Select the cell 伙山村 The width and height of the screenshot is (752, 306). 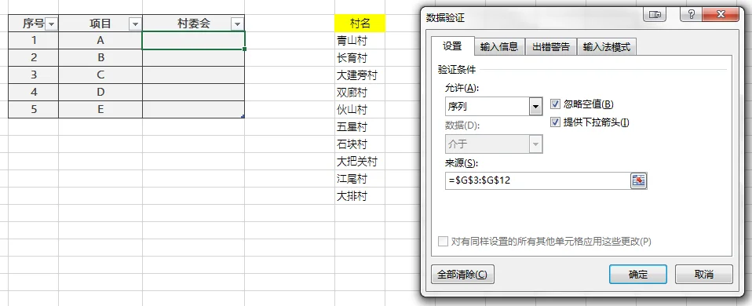click(x=360, y=110)
